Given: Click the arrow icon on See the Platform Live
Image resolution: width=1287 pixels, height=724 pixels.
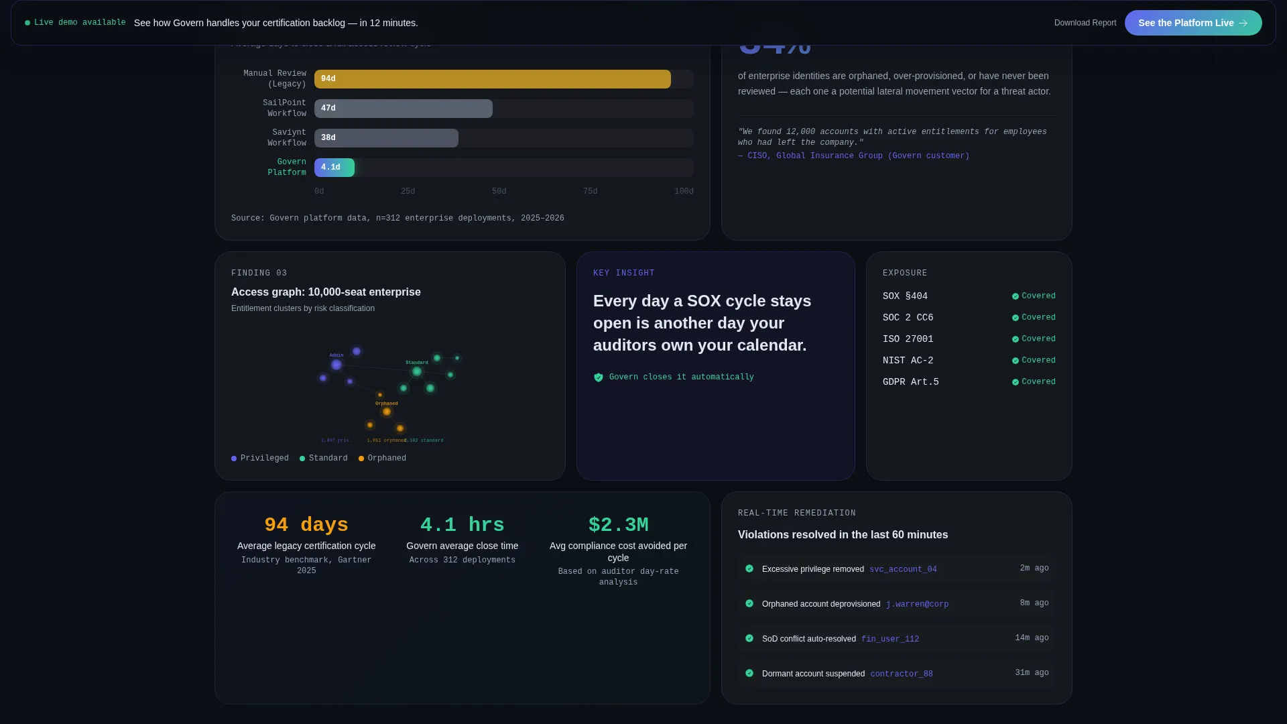Looking at the screenshot, I should click(x=1243, y=23).
